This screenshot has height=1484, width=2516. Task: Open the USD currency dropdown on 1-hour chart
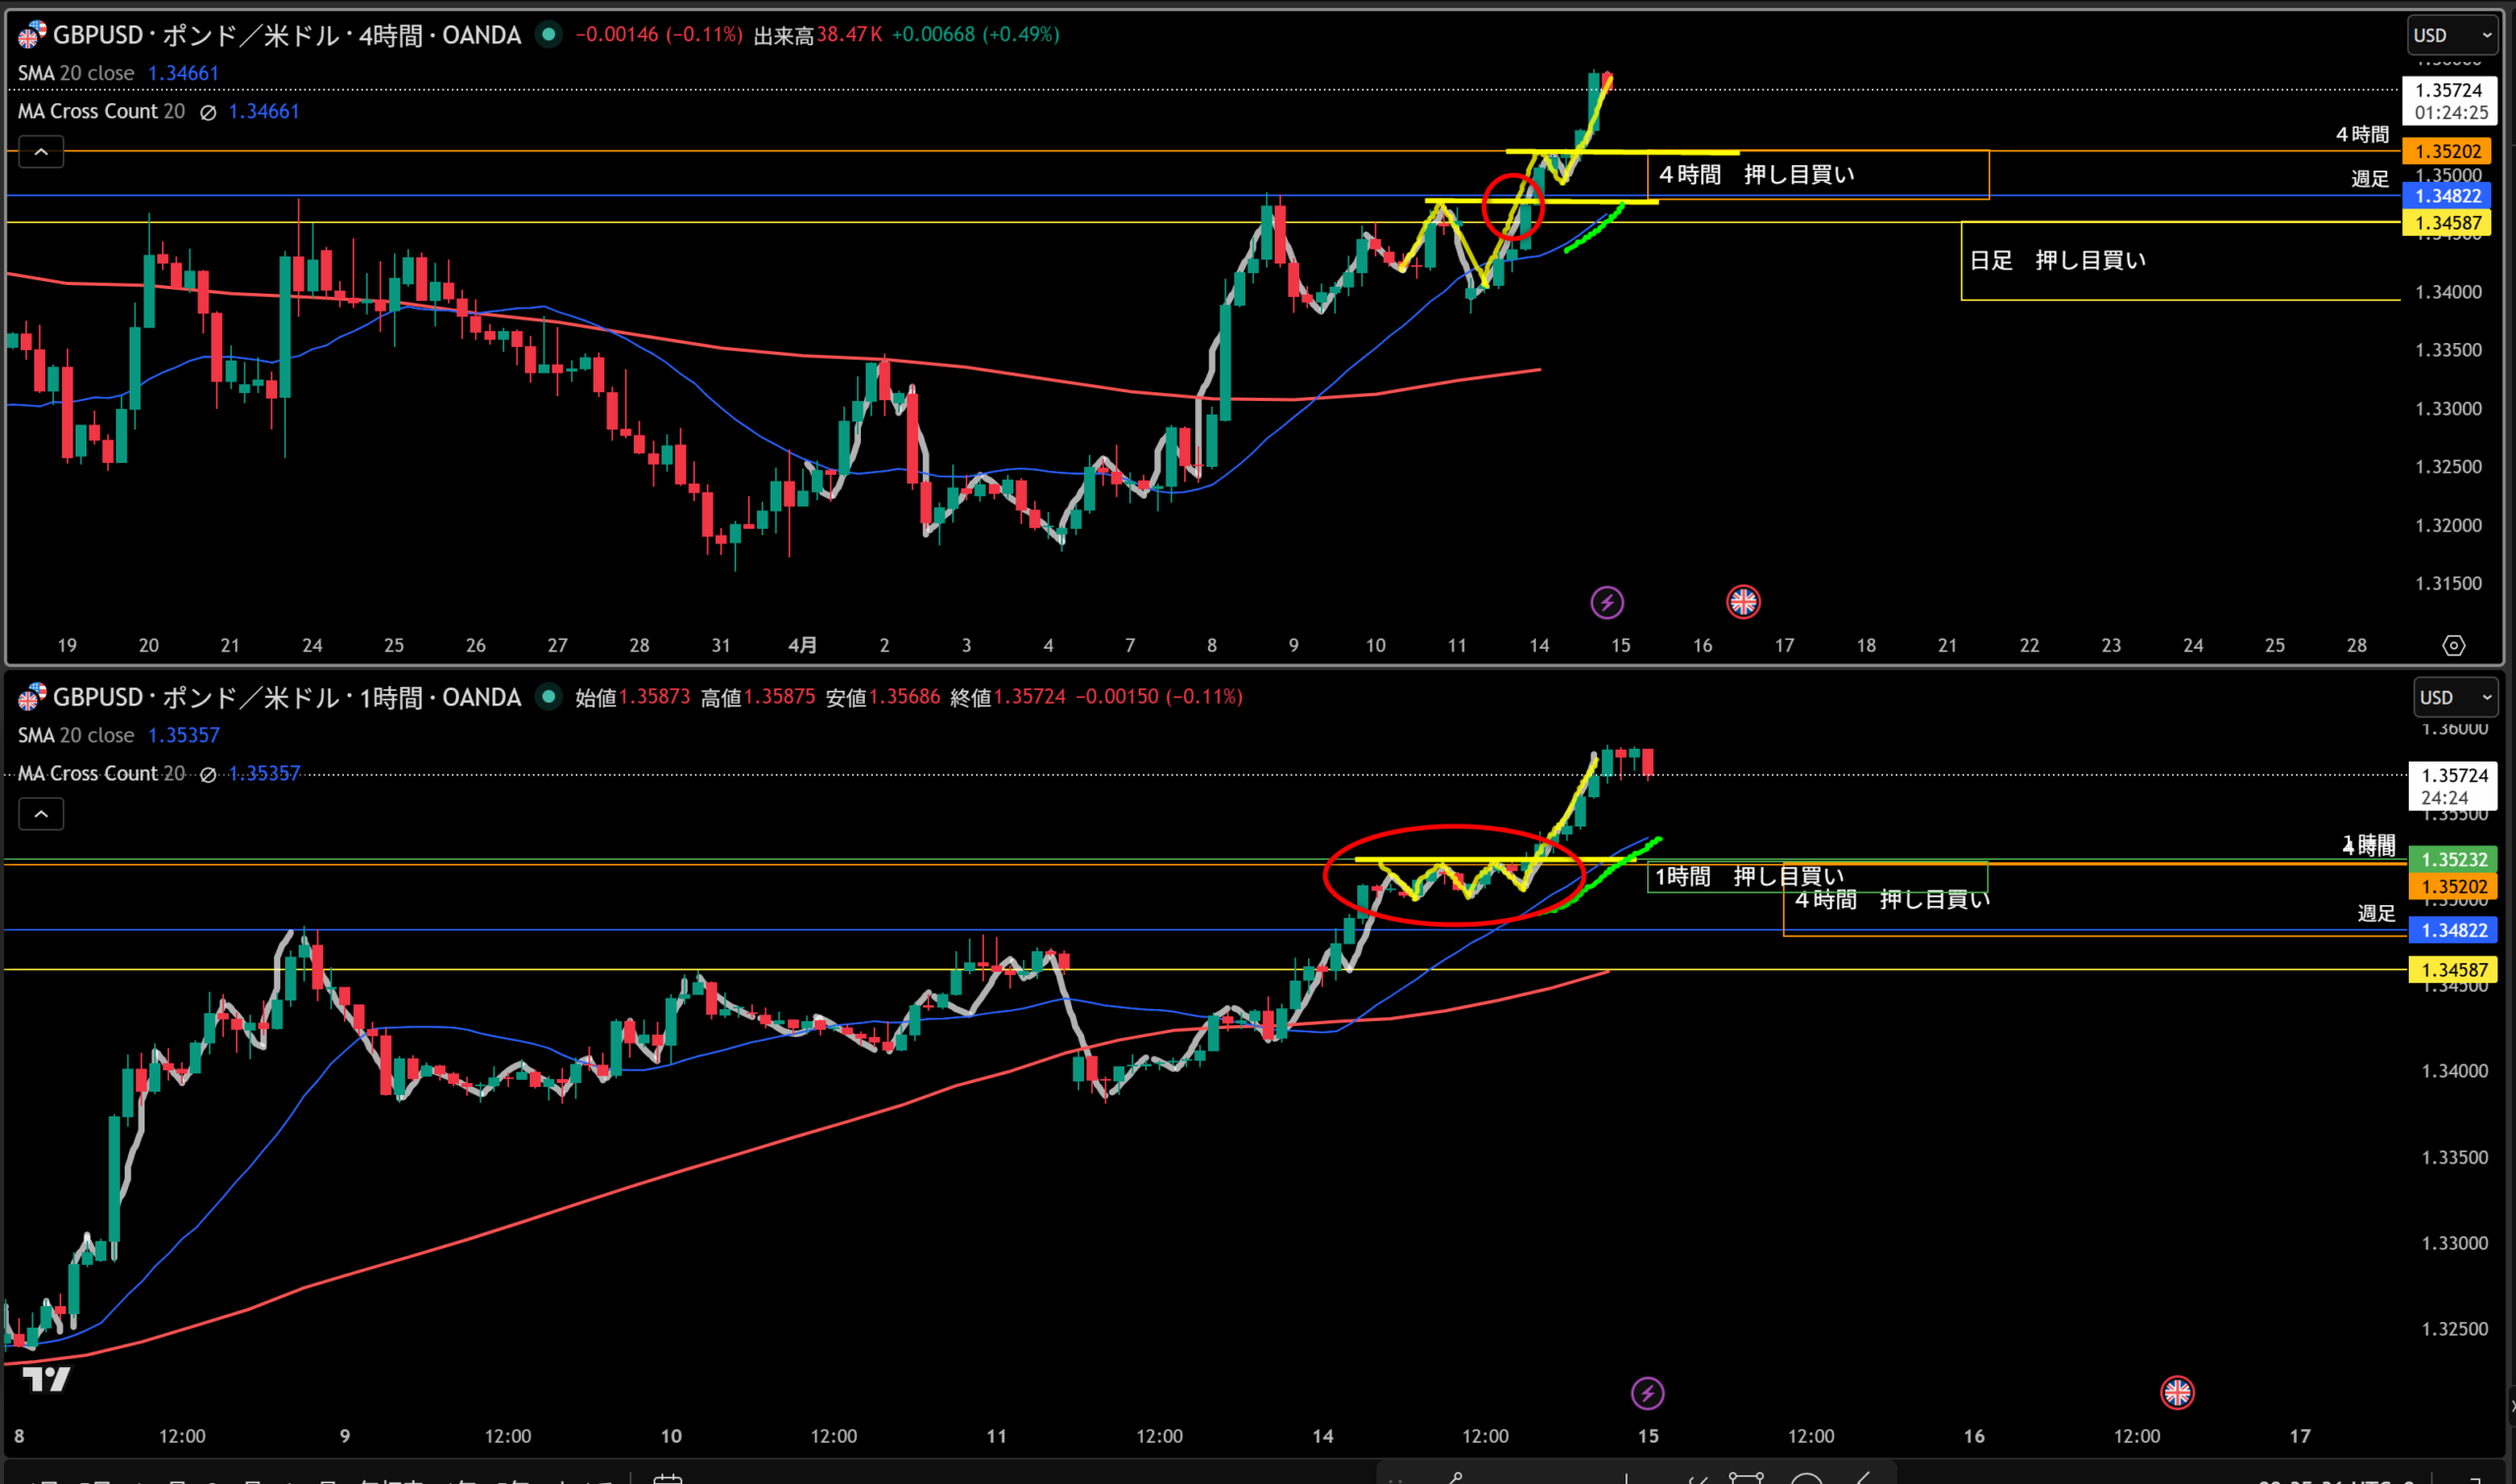(2456, 698)
